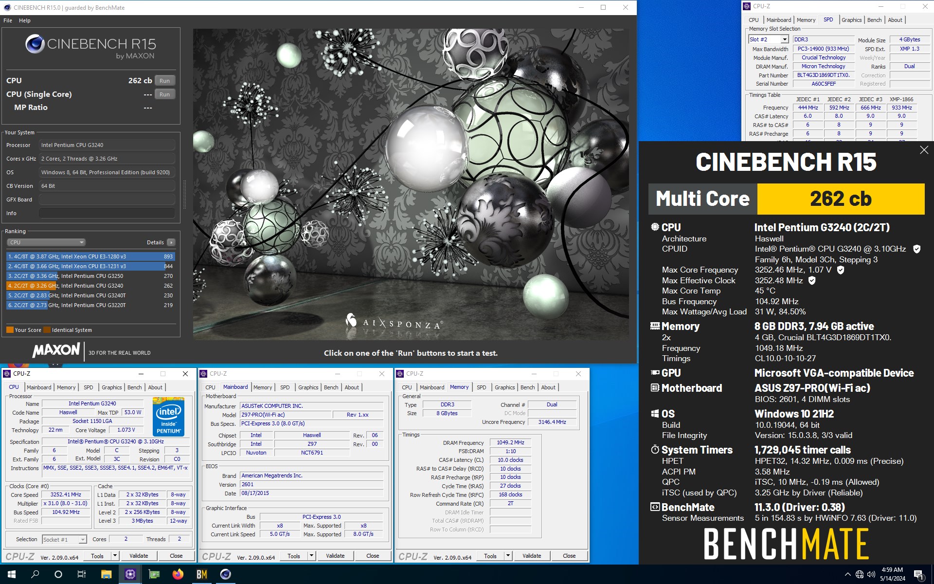The width and height of the screenshot is (934, 584).
Task: Close the BenchMate result overlay
Action: [924, 150]
